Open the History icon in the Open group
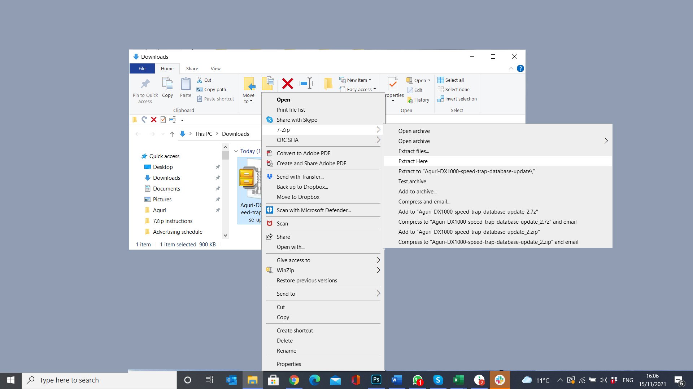 click(418, 100)
